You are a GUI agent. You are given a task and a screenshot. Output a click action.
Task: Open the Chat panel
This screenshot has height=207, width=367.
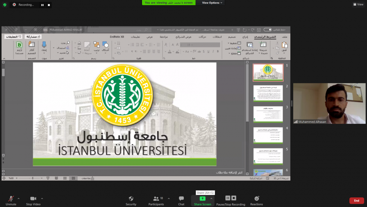tap(181, 201)
